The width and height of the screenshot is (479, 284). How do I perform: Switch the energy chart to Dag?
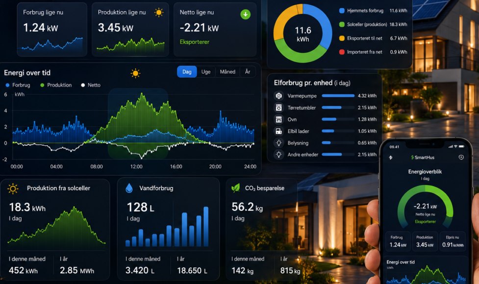click(x=187, y=72)
